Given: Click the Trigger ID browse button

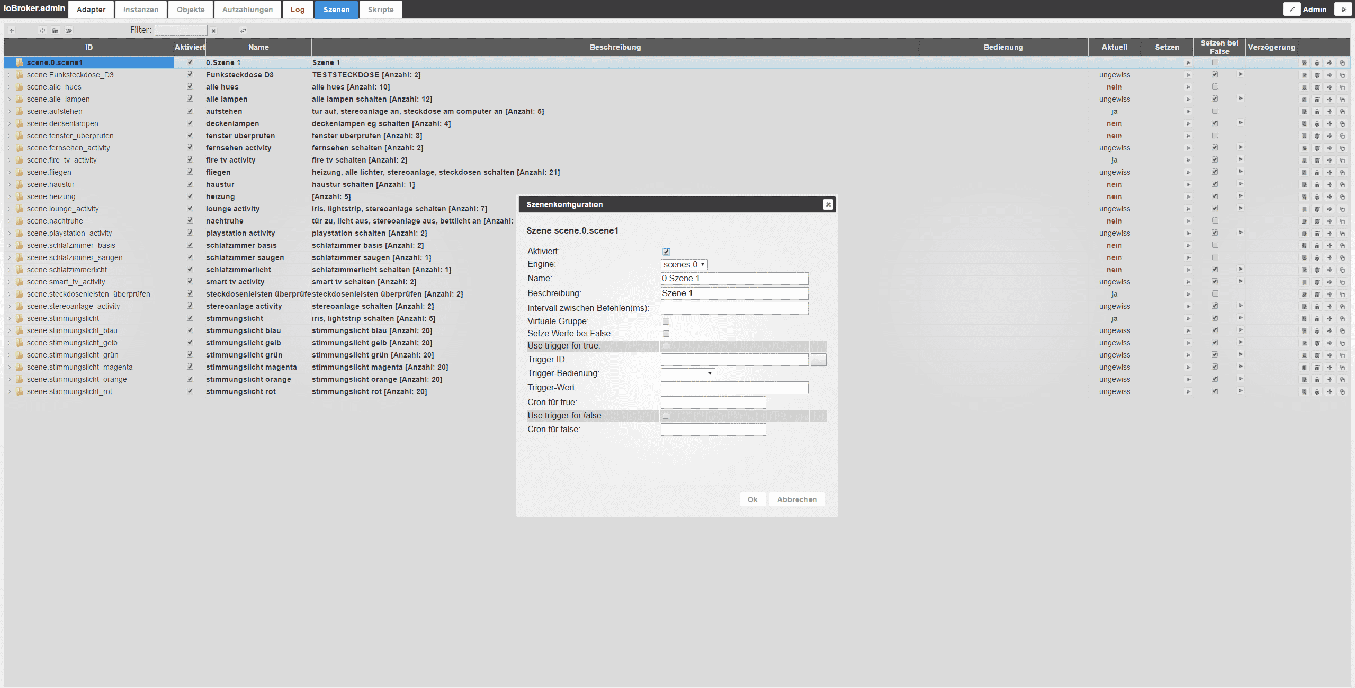Looking at the screenshot, I should click(818, 360).
